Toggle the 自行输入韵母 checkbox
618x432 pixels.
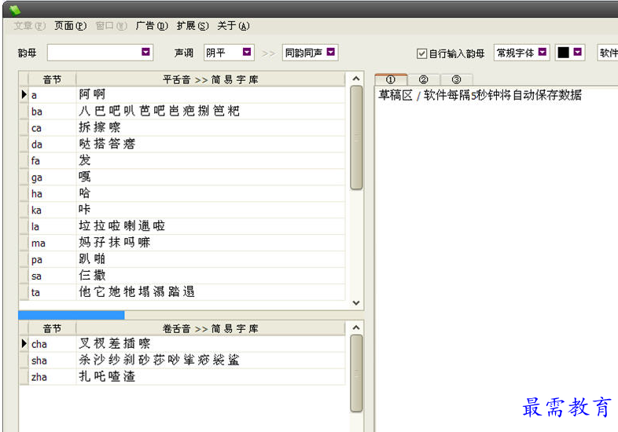point(421,53)
